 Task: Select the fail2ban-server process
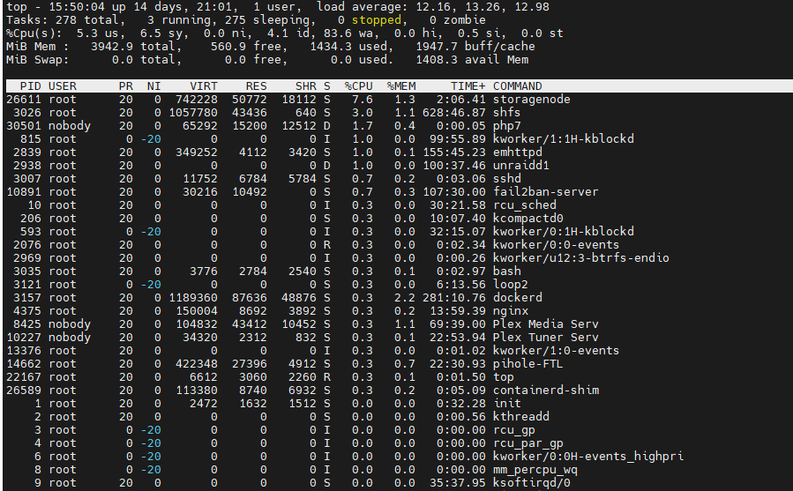pos(546,191)
